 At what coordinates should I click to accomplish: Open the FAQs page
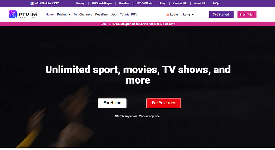coord(216,4)
